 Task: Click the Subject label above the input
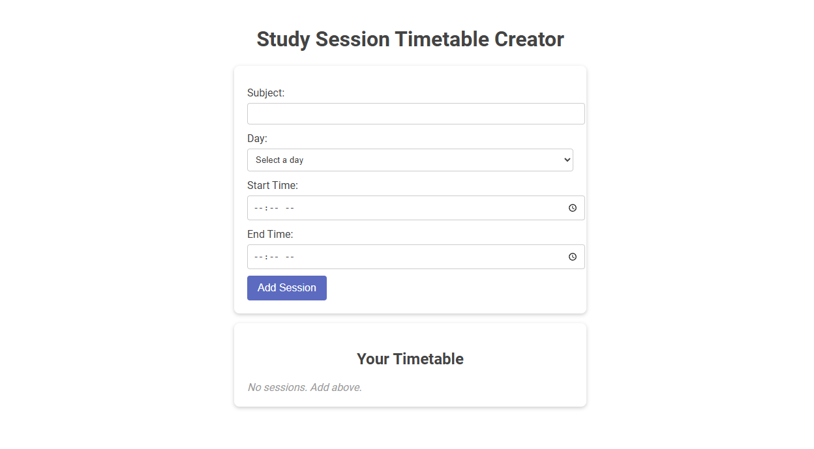tap(265, 93)
